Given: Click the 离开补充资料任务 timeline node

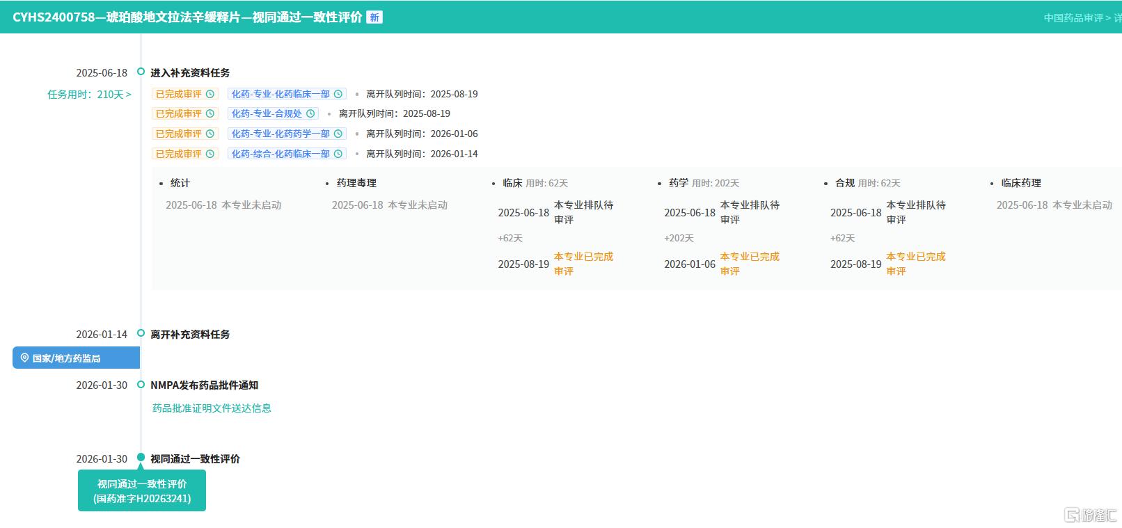Looking at the screenshot, I should 141,333.
